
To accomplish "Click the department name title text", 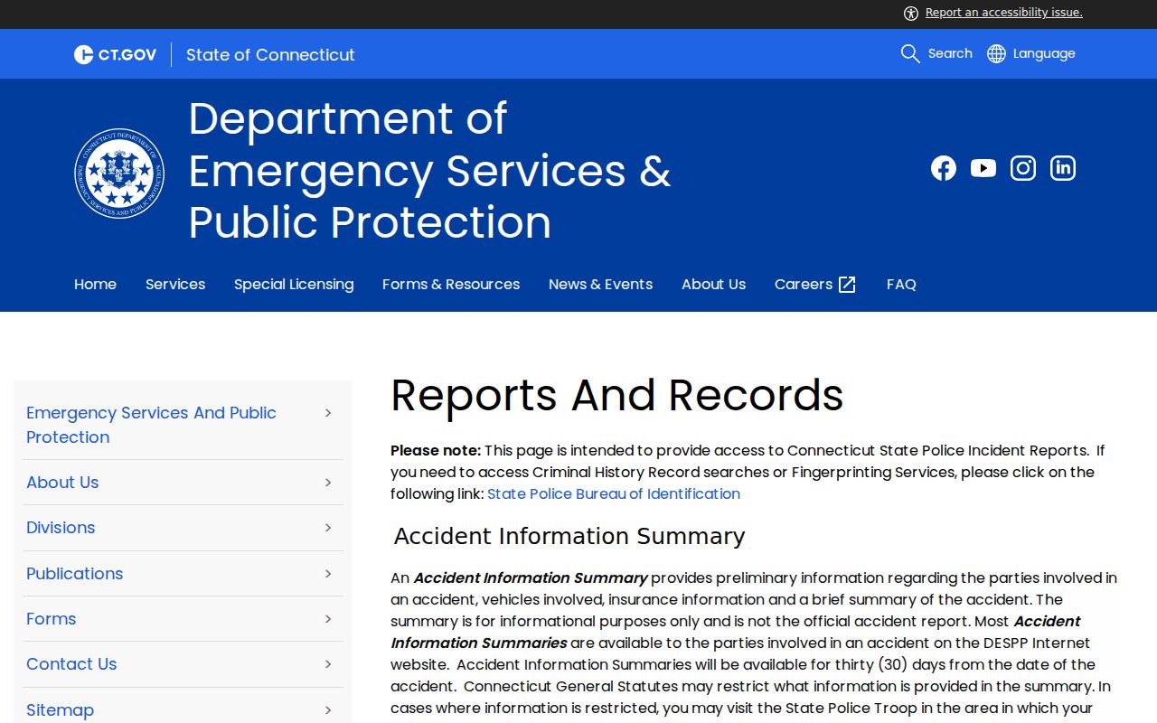I will point(429,171).
